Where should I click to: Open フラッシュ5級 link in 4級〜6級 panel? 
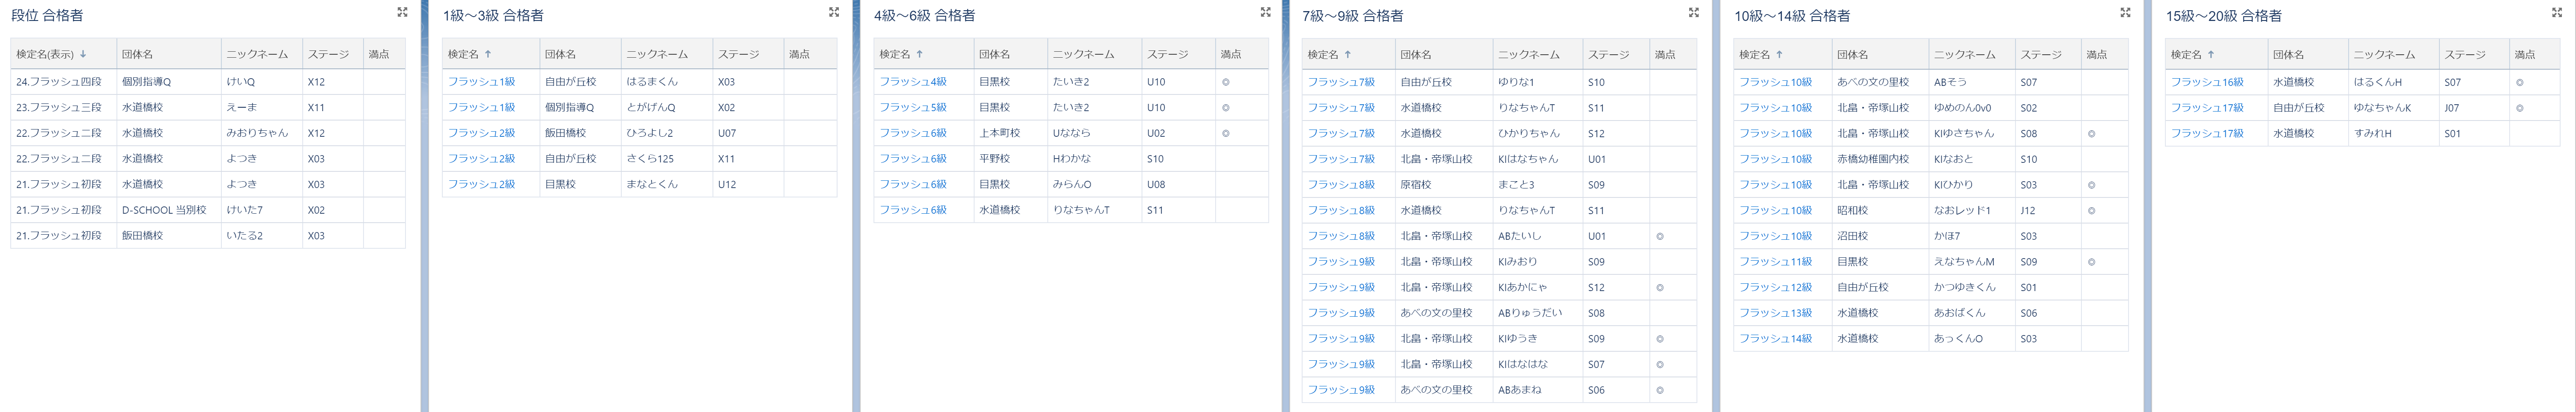click(x=912, y=108)
